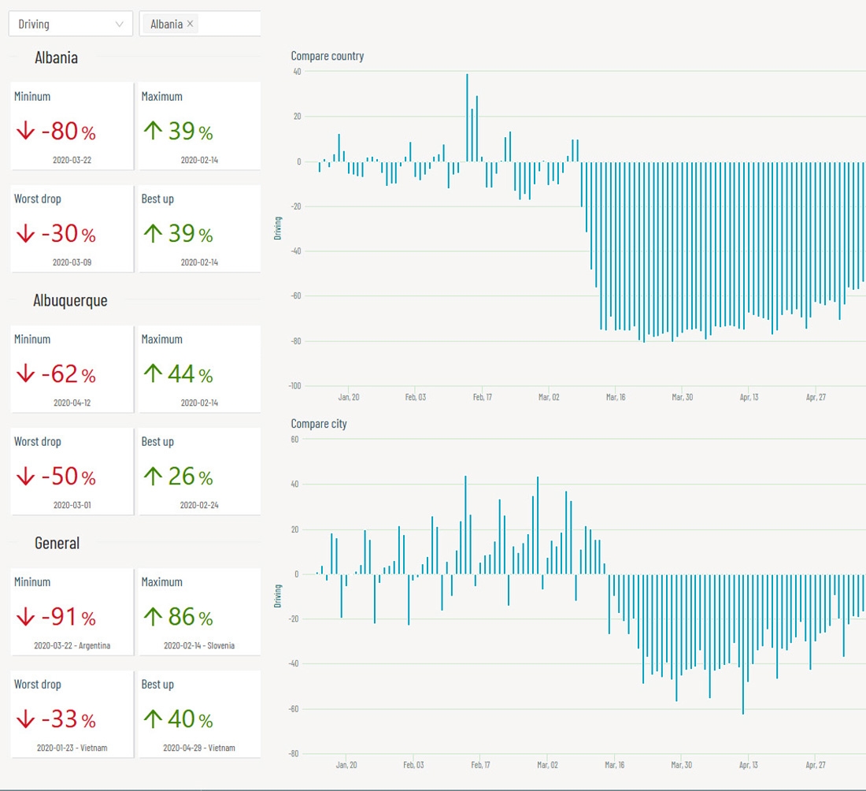Open the Driving metric dropdown
Viewport: 866px width, 791px height.
coord(69,24)
